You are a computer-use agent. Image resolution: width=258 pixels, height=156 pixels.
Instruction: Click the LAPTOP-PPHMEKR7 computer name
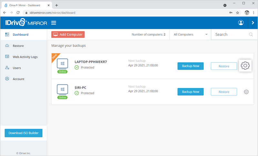pos(91,62)
